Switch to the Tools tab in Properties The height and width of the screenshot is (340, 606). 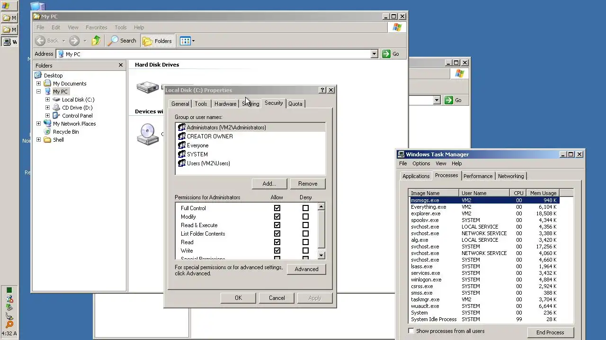(x=201, y=104)
